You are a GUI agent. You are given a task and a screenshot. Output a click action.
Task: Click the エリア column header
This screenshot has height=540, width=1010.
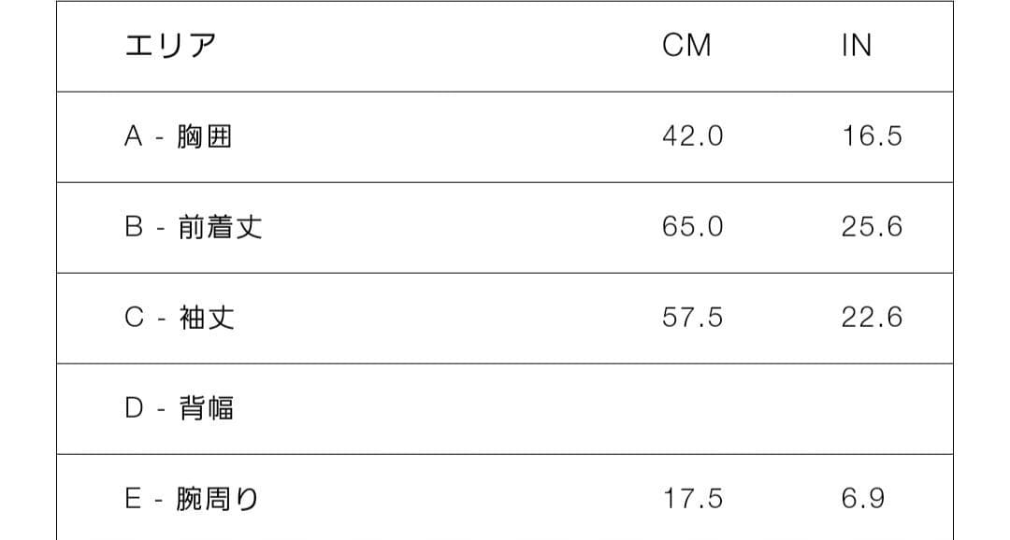[169, 46]
